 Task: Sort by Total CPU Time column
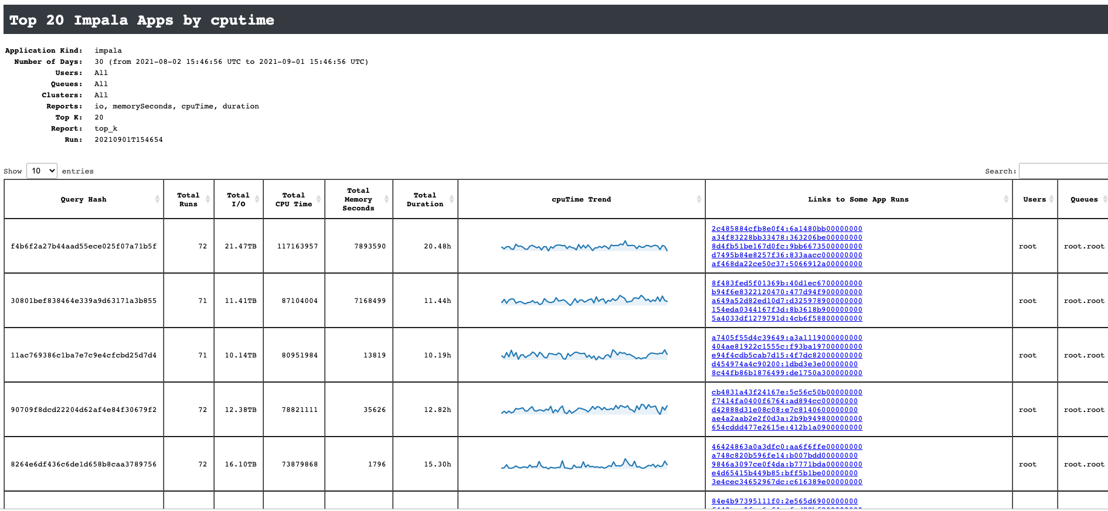[x=294, y=199]
